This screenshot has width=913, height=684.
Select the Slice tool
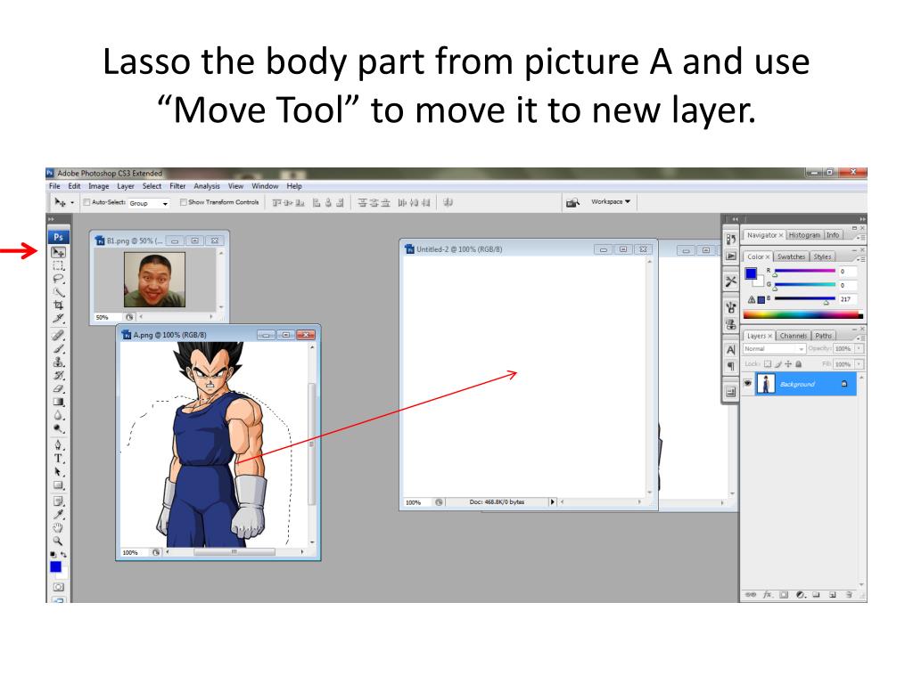click(58, 318)
